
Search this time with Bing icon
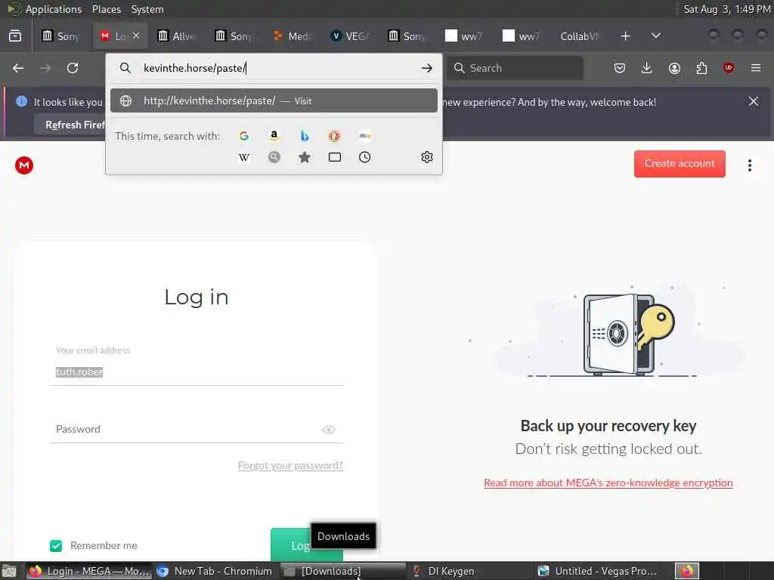(305, 136)
